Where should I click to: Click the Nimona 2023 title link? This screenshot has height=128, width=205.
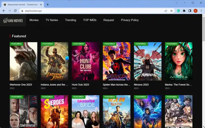141,85
